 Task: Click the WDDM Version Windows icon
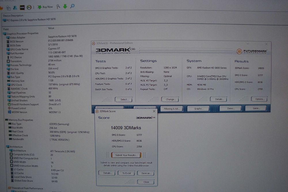[10, 112]
